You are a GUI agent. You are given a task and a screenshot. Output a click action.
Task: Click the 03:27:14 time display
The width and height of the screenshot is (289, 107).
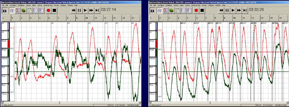pyautogui.click(x=109, y=10)
